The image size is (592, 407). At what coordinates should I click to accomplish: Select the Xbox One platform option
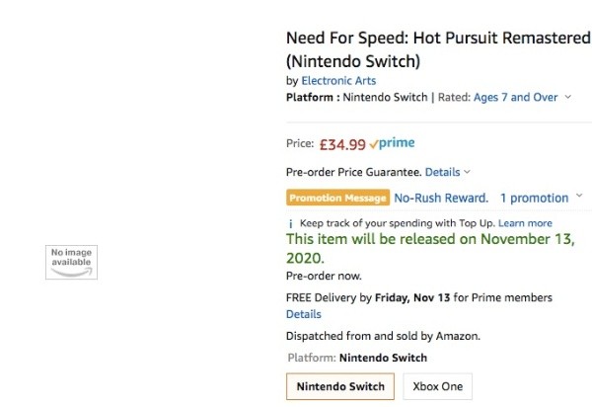coord(438,386)
